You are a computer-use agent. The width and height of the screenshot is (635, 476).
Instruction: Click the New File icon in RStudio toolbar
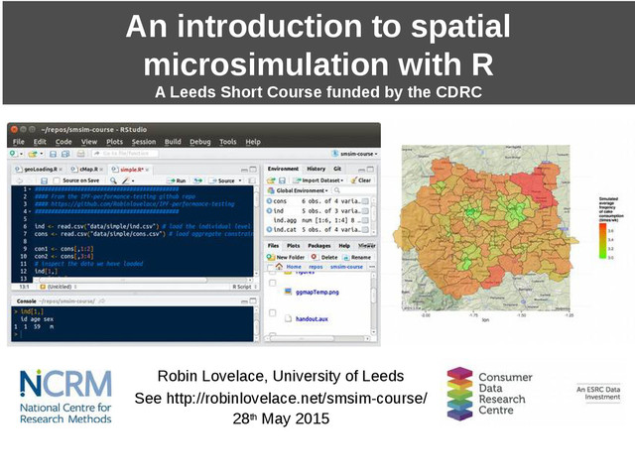(13, 154)
